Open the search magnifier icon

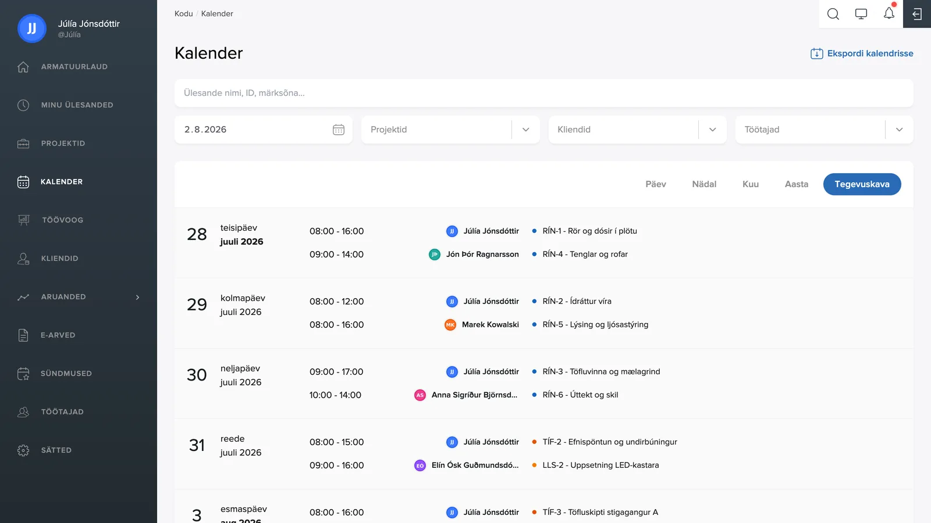point(833,14)
